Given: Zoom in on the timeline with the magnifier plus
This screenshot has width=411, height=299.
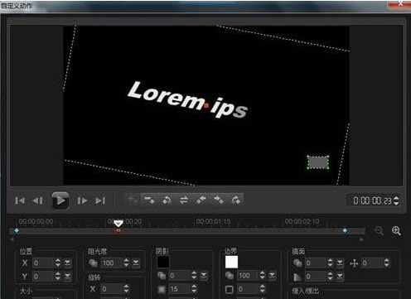Looking at the screenshot, I should [396, 230].
